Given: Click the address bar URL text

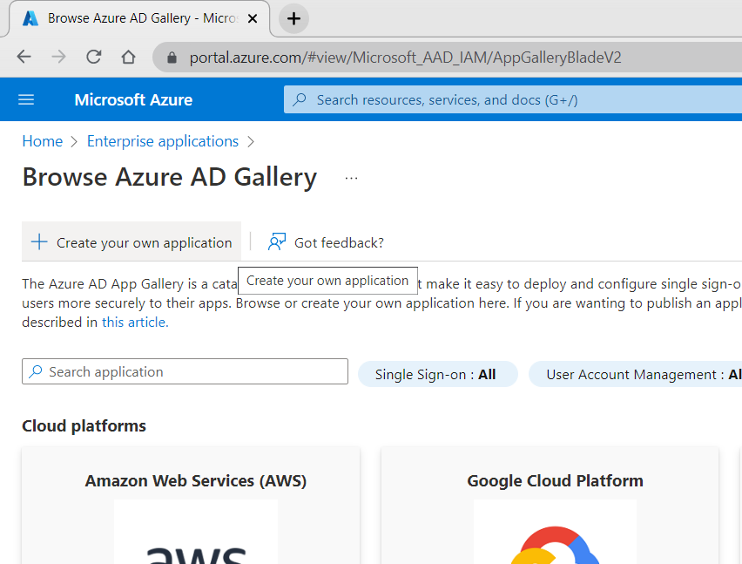Looking at the screenshot, I should 405,58.
